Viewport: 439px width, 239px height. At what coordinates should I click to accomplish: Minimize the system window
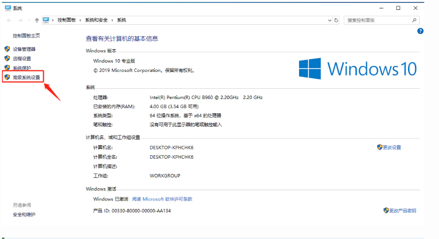tap(381, 8)
